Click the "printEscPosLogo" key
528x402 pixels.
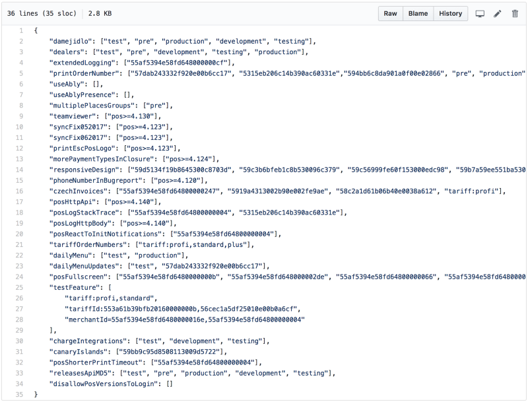pyautogui.click(x=82, y=149)
